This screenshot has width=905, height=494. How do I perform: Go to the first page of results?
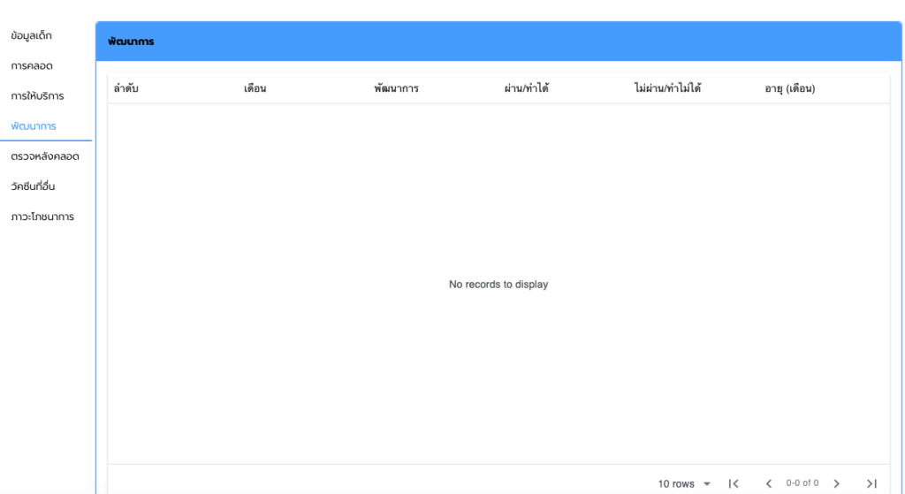coord(734,483)
